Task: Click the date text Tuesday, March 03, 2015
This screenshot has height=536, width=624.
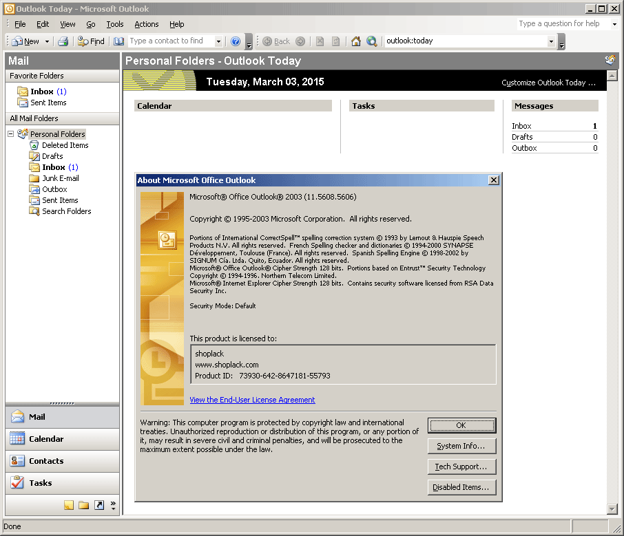Action: click(265, 82)
